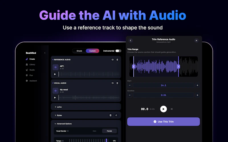Select Male vocal gender
Image resolution: width=228 pixels, height=142 pixels.
[94, 131]
